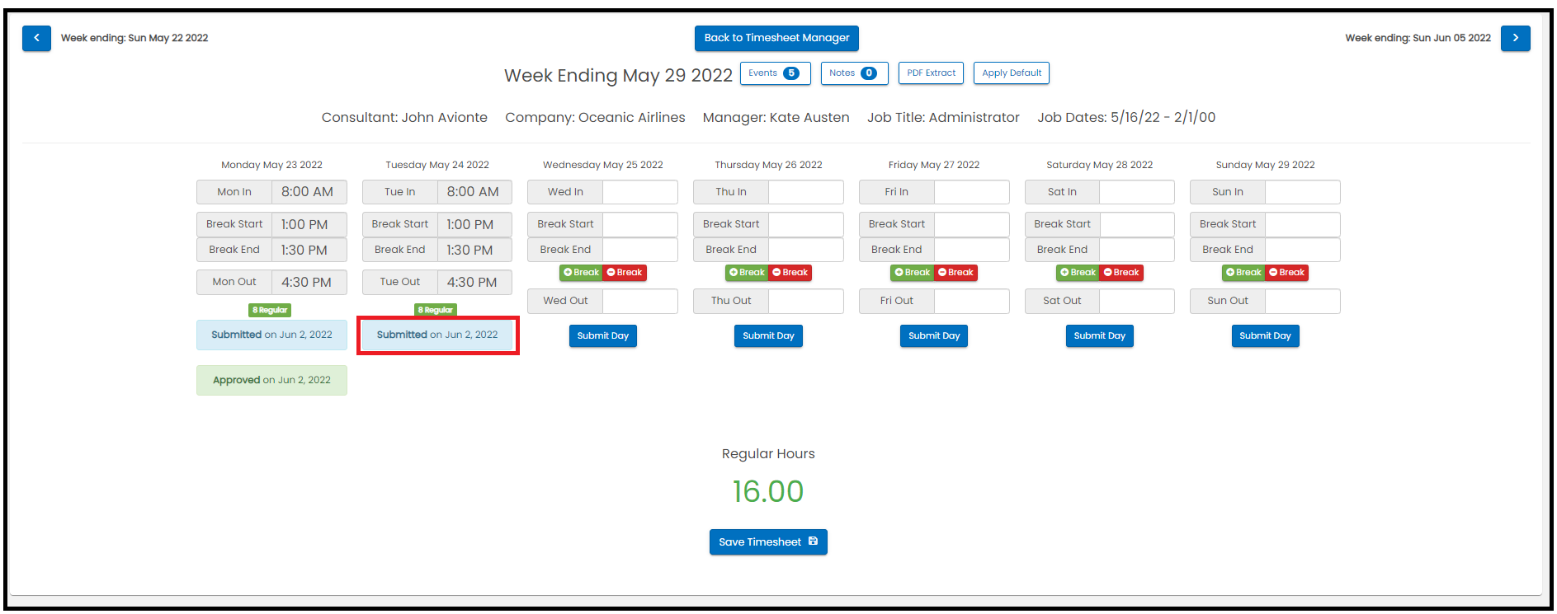
Task: Remove a break on Friday
Action: (x=955, y=273)
